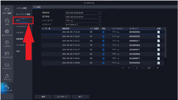Click the 検索 search button
The height and width of the screenshot is (100, 178).
click(x=43, y=97)
